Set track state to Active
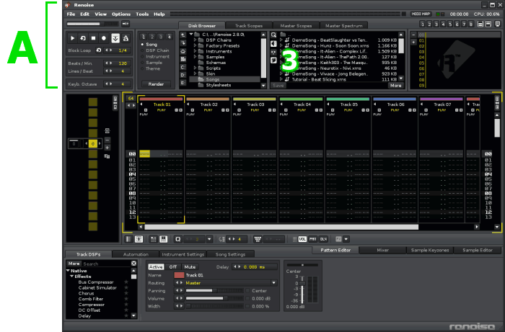505x332 pixels. pyautogui.click(x=156, y=266)
